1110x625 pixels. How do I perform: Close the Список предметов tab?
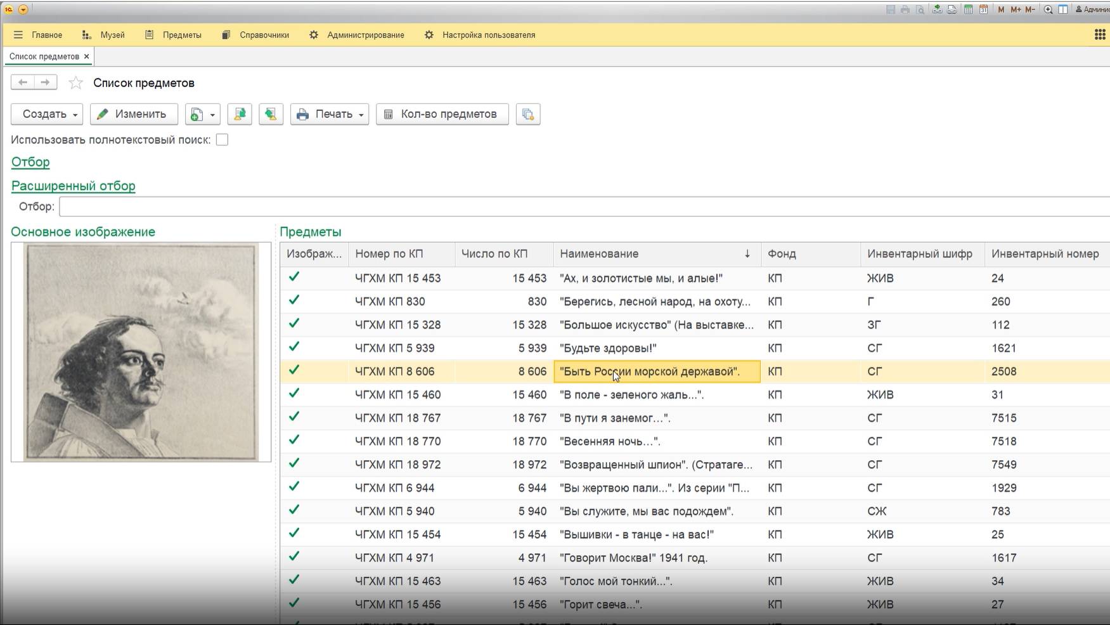tap(87, 56)
